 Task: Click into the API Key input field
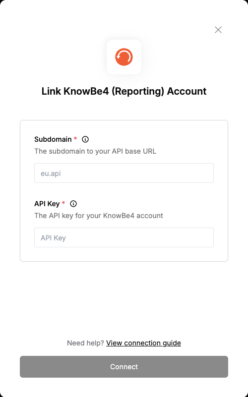pyautogui.click(x=124, y=237)
